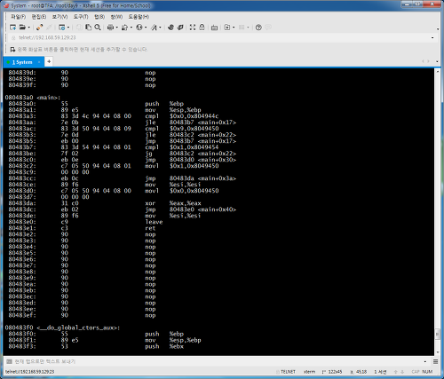The width and height of the screenshot is (444, 379).
Task: Click the status bar upload arrow icon
Action: [x=395, y=372]
